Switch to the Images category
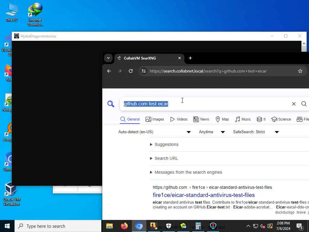 155,119
